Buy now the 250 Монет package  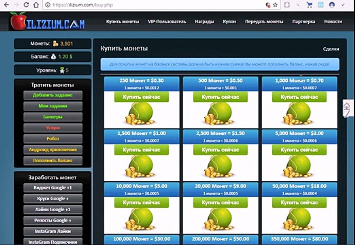click(x=141, y=97)
